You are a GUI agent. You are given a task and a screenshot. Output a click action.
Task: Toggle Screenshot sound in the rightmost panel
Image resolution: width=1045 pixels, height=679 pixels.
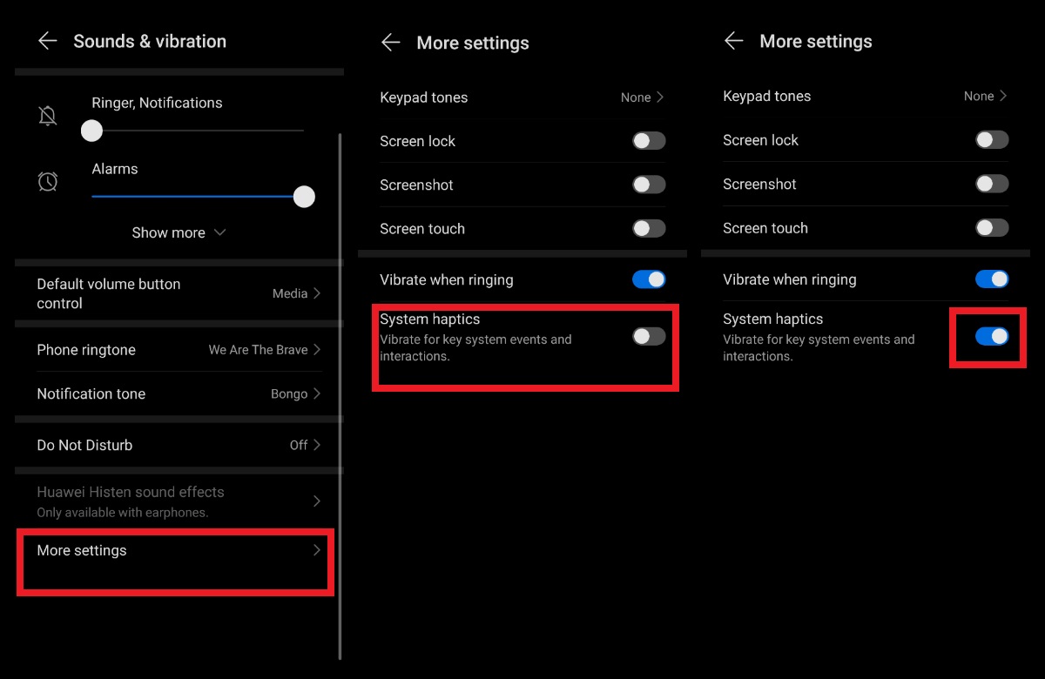coord(992,184)
